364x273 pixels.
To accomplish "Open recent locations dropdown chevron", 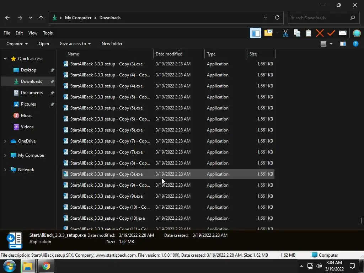I will [31, 18].
